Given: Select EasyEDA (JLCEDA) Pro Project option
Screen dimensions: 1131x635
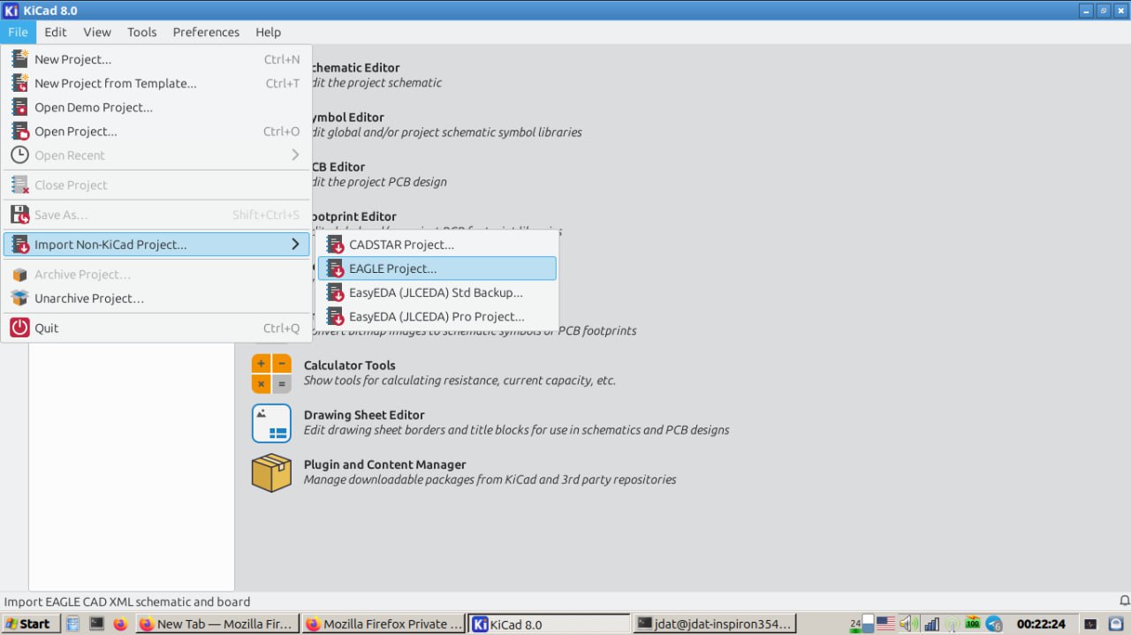Looking at the screenshot, I should click(x=436, y=316).
